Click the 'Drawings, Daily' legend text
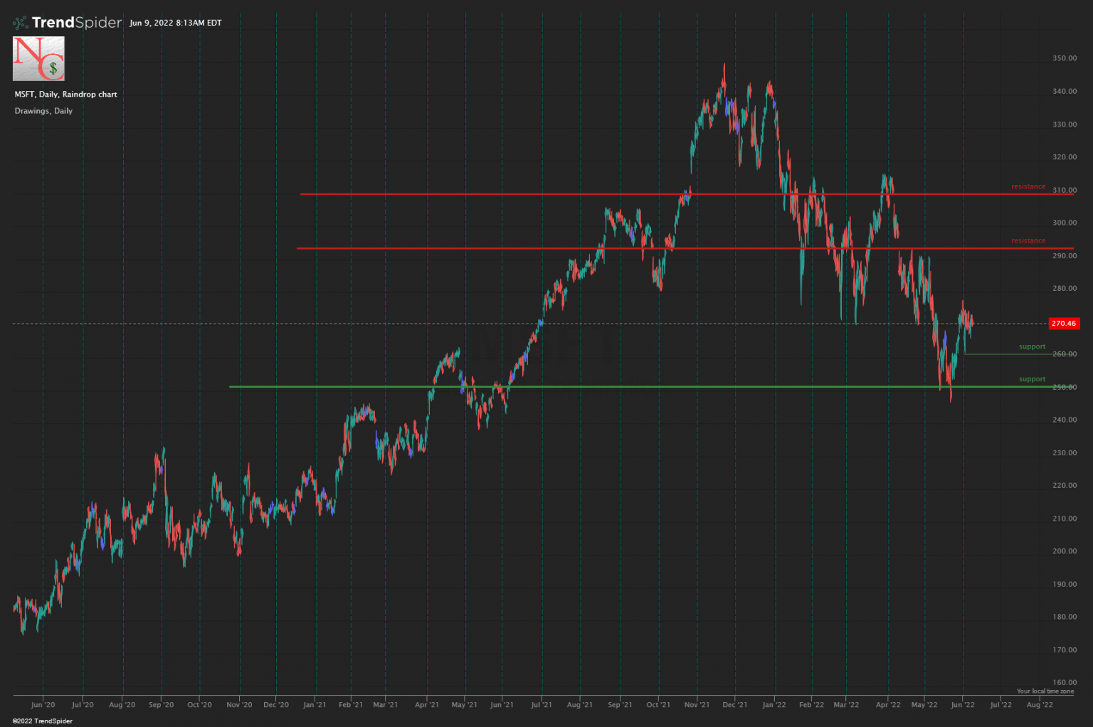The height and width of the screenshot is (727, 1093). coord(43,111)
